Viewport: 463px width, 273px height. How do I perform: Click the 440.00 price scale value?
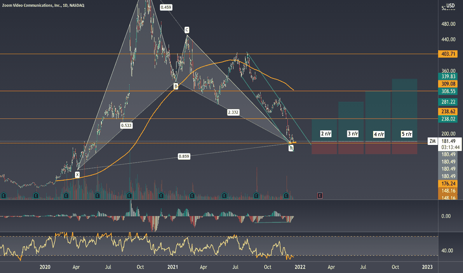tap(448, 39)
